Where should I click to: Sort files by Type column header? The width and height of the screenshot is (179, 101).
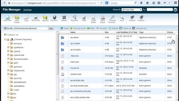pyautogui.click(x=151, y=32)
